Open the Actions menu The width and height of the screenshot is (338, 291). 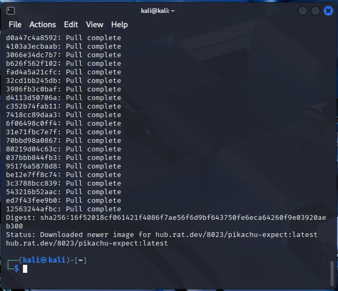[42, 25]
